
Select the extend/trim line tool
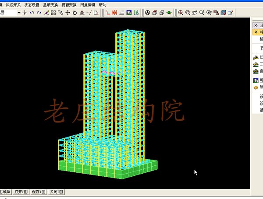click(89, 13)
